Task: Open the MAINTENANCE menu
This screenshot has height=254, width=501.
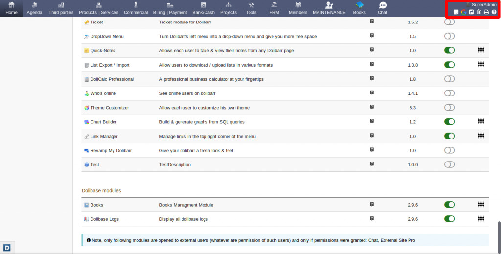Action: (x=329, y=8)
